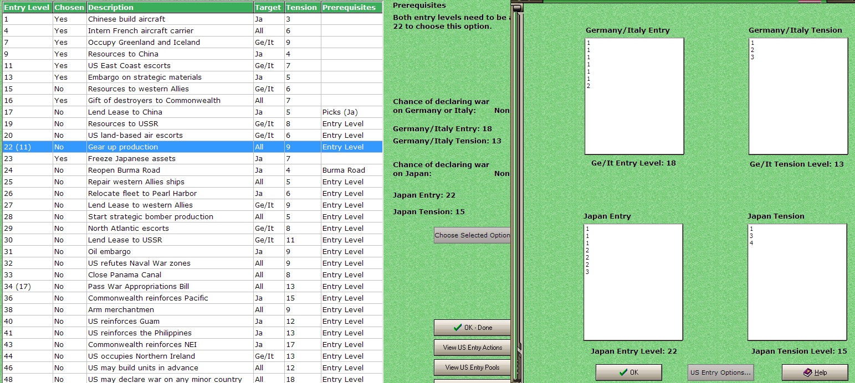
Task: Select row 'US East Coast escorts'
Action: pyautogui.click(x=192, y=65)
